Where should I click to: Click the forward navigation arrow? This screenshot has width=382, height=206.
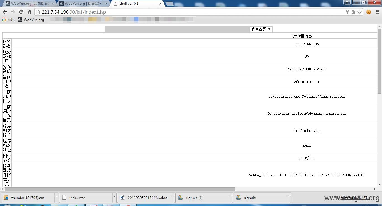[x=13, y=12]
